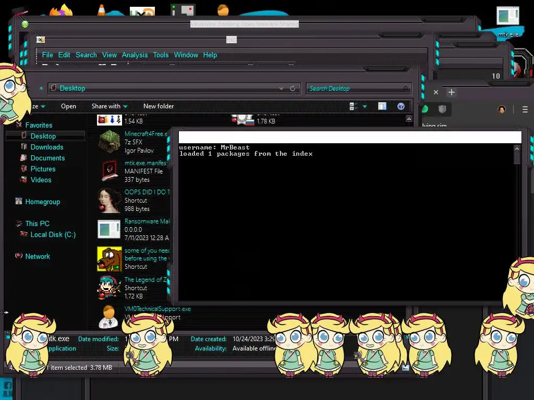Select the dog shortcut icon
Screen dimensions: 534x400
110,259
